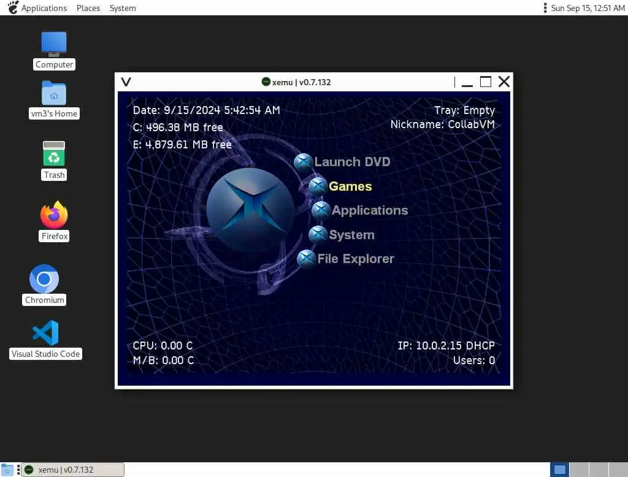Screen dimensions: 628x477
Task: Click the clock Sun Sep 15, 12:51 AM
Action: tap(588, 8)
